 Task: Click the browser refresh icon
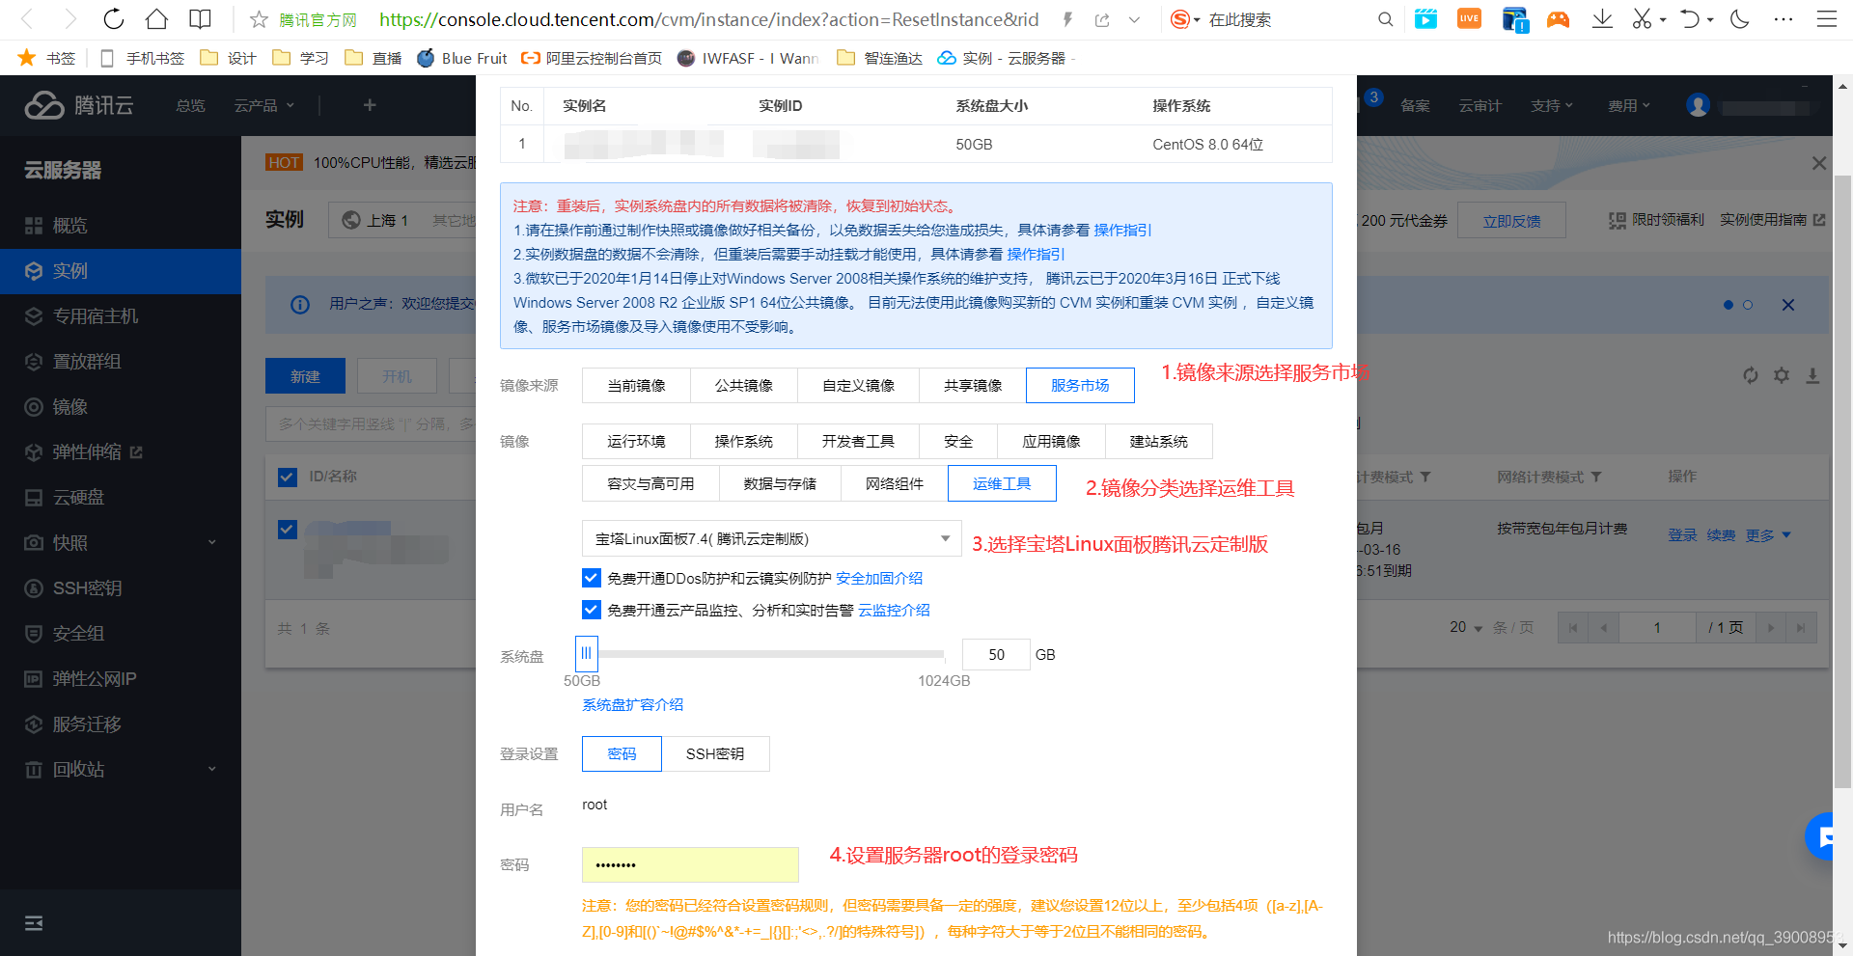114,19
